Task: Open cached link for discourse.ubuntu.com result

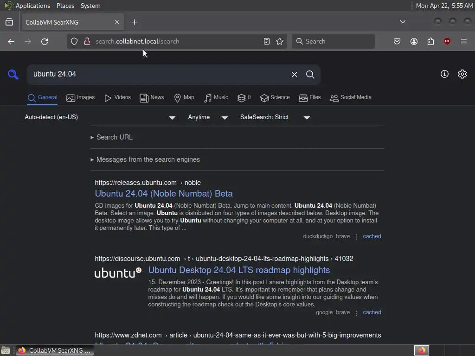Action: (x=372, y=312)
